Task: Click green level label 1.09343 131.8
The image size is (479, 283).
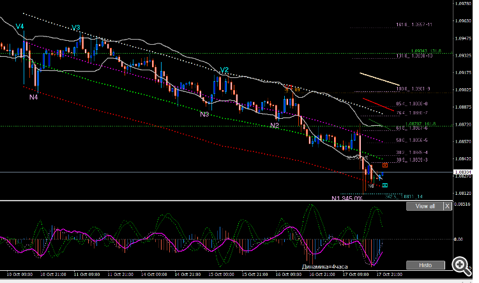Action: point(426,51)
